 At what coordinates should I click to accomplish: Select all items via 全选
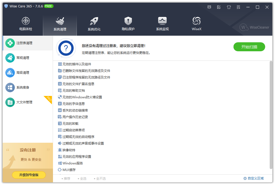[x=82, y=178]
